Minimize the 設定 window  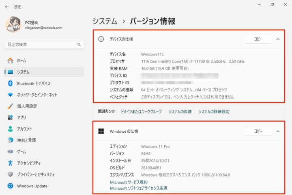tap(259, 4)
